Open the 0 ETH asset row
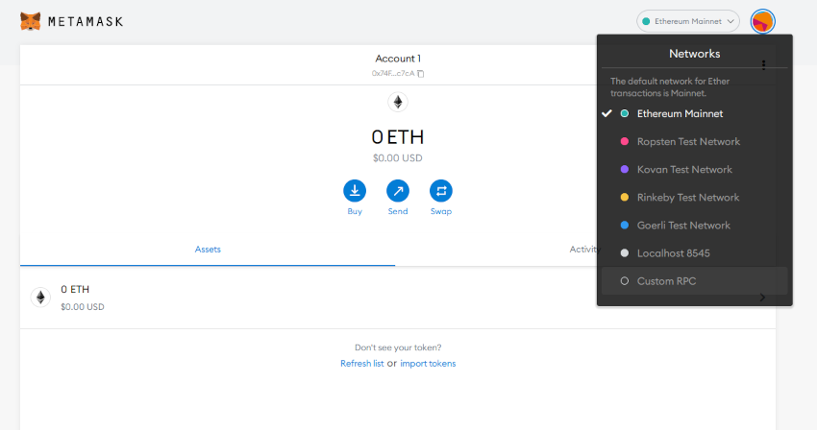This screenshot has width=817, height=430. click(x=398, y=298)
